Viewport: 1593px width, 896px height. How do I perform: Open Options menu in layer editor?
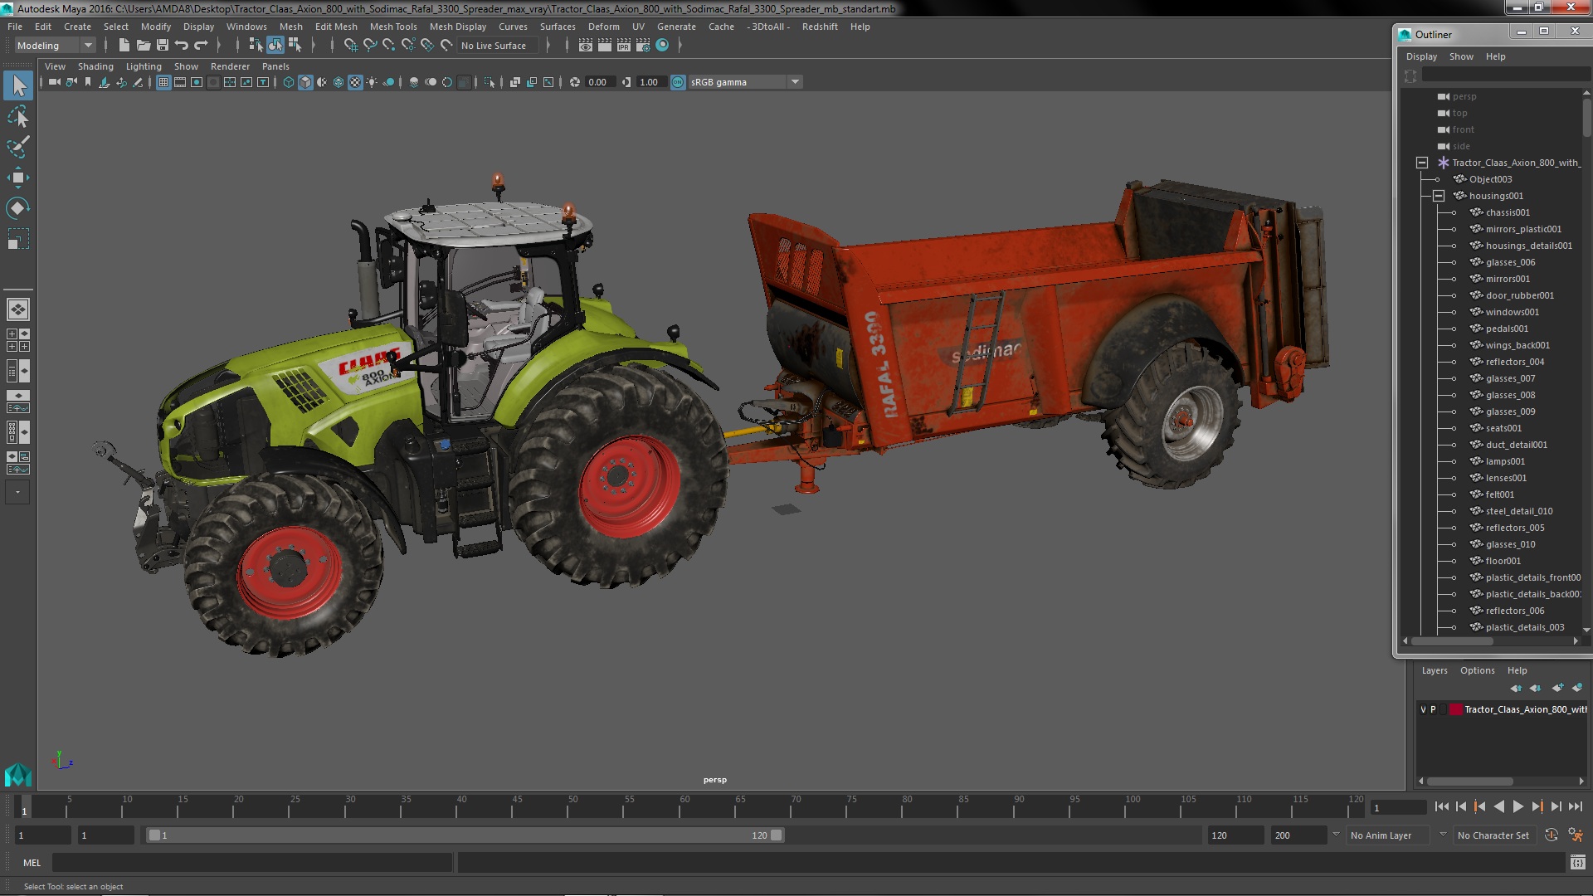(1478, 670)
